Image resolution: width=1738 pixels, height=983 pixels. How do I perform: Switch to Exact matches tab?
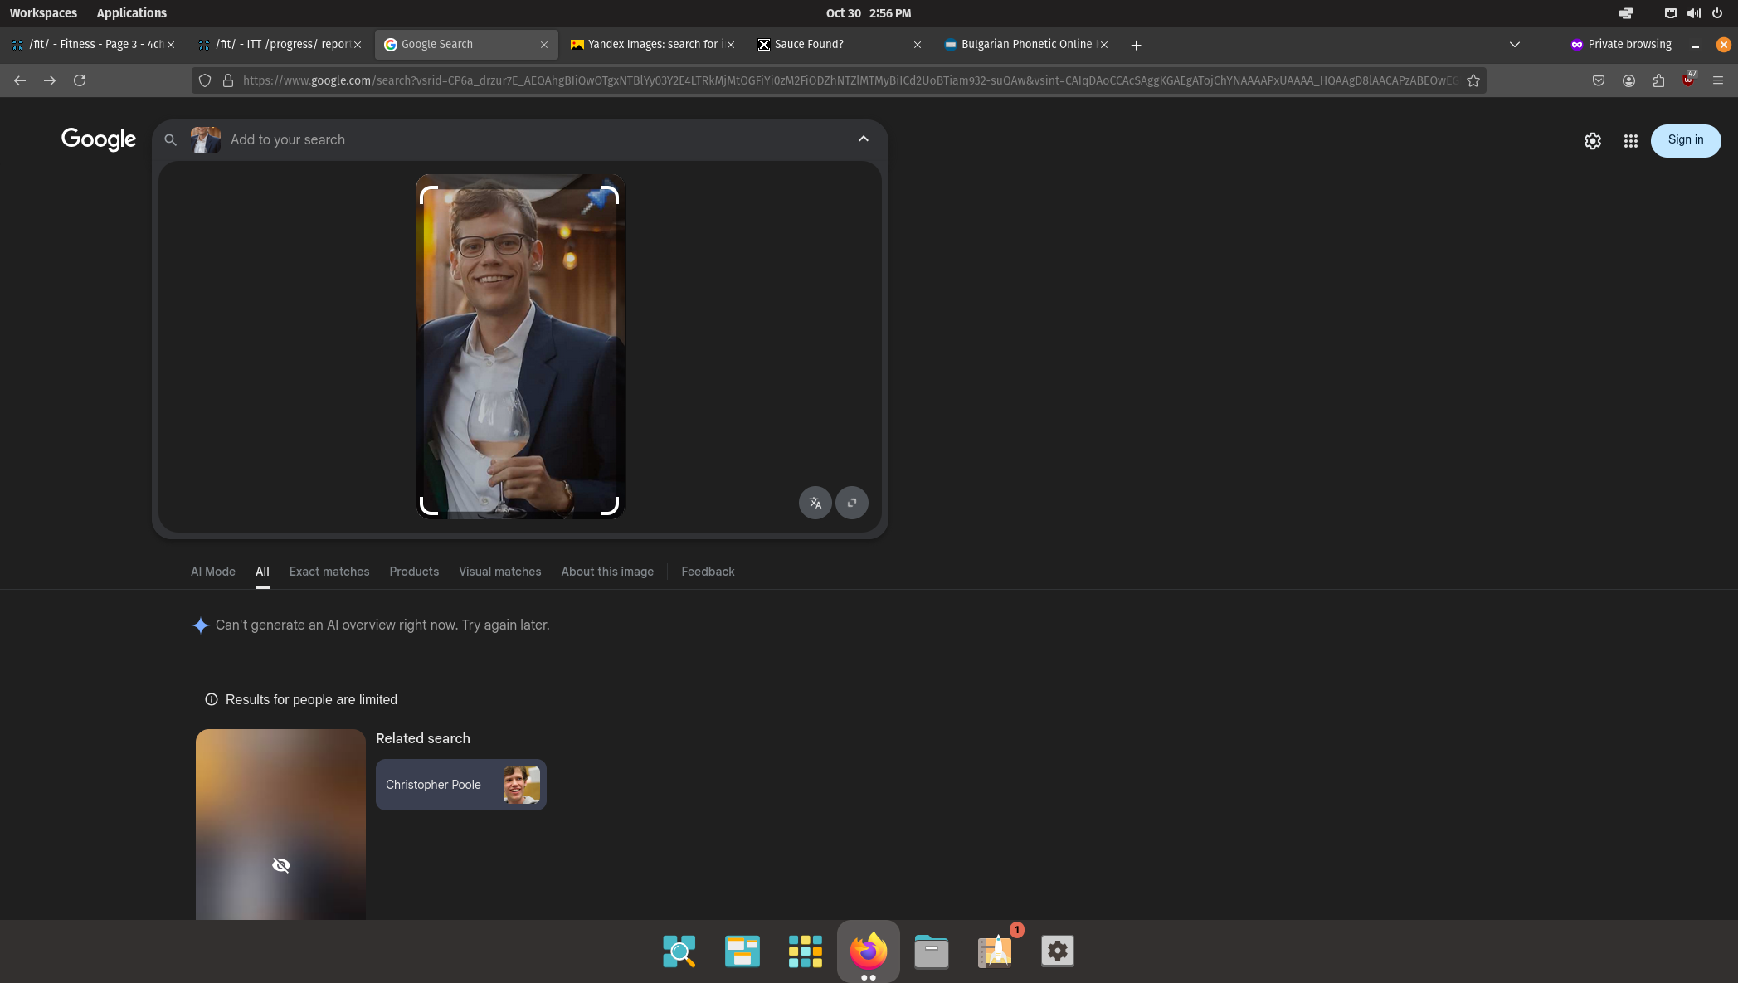click(x=329, y=572)
